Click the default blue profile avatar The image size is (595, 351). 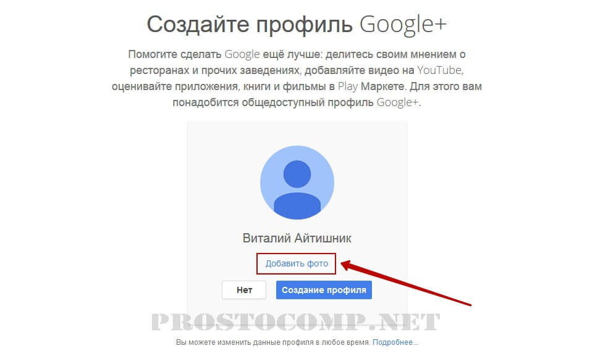pyautogui.click(x=297, y=183)
